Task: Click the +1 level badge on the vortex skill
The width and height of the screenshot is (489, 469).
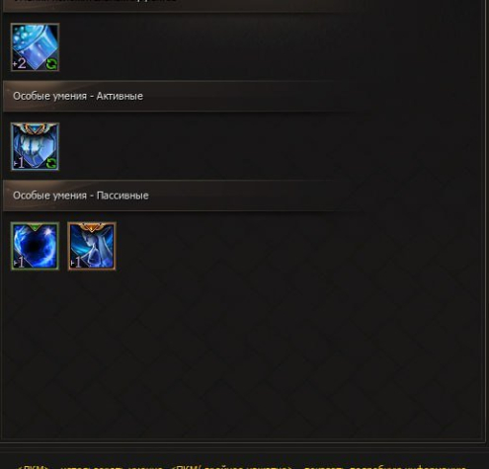Action: (19, 263)
